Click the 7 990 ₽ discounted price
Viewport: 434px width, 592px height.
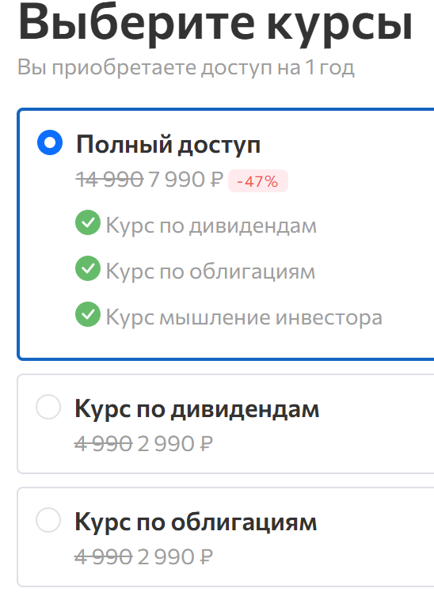pos(186,180)
